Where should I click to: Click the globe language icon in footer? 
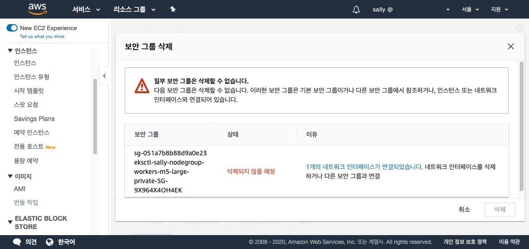coord(50,242)
